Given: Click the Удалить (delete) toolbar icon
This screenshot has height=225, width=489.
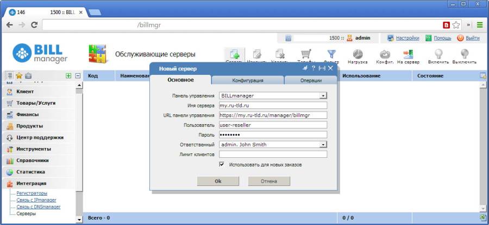Looking at the screenshot, I should click(280, 54).
